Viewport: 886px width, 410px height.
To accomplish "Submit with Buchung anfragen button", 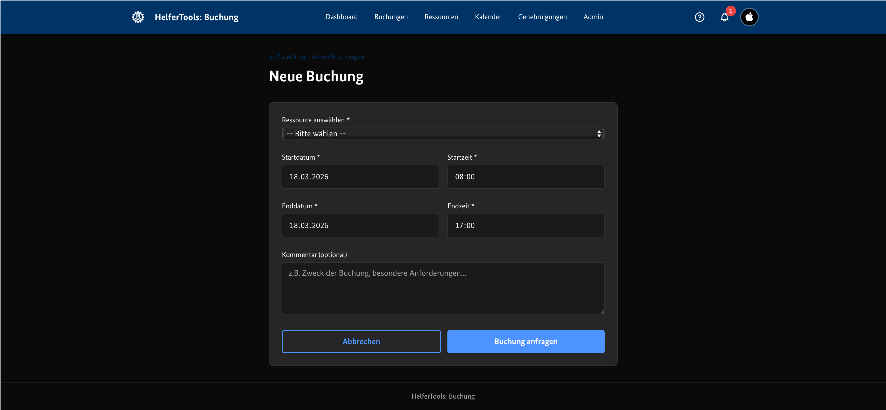I will click(526, 341).
